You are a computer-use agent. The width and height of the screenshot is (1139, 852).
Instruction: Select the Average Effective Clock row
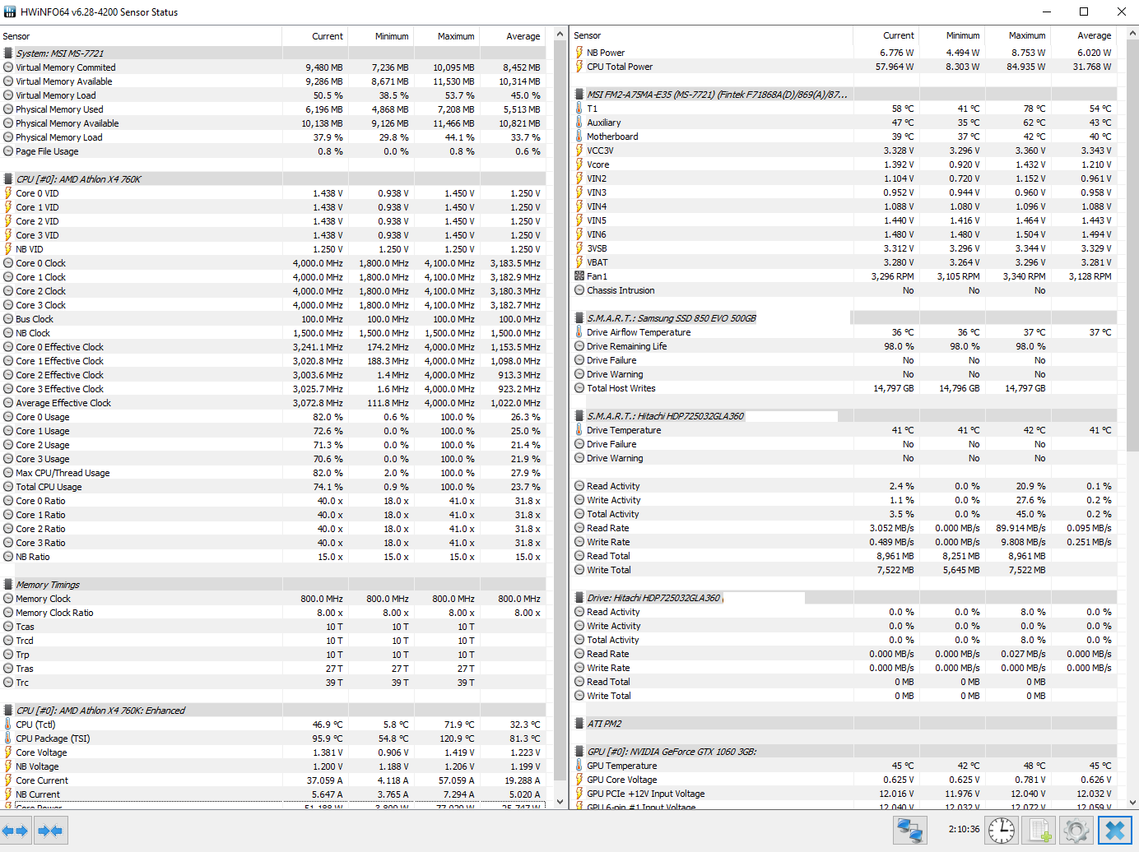272,403
